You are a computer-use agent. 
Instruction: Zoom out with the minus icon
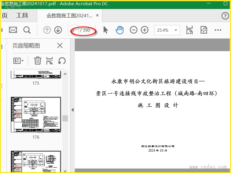(x=134, y=30)
